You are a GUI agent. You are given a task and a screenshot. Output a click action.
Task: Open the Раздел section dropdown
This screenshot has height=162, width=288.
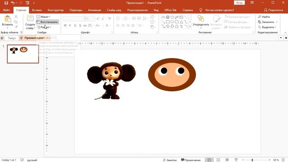(44, 27)
